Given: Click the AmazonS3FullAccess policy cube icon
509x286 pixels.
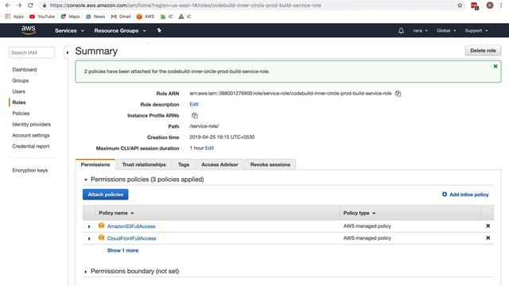Looking at the screenshot, I should [101, 226].
